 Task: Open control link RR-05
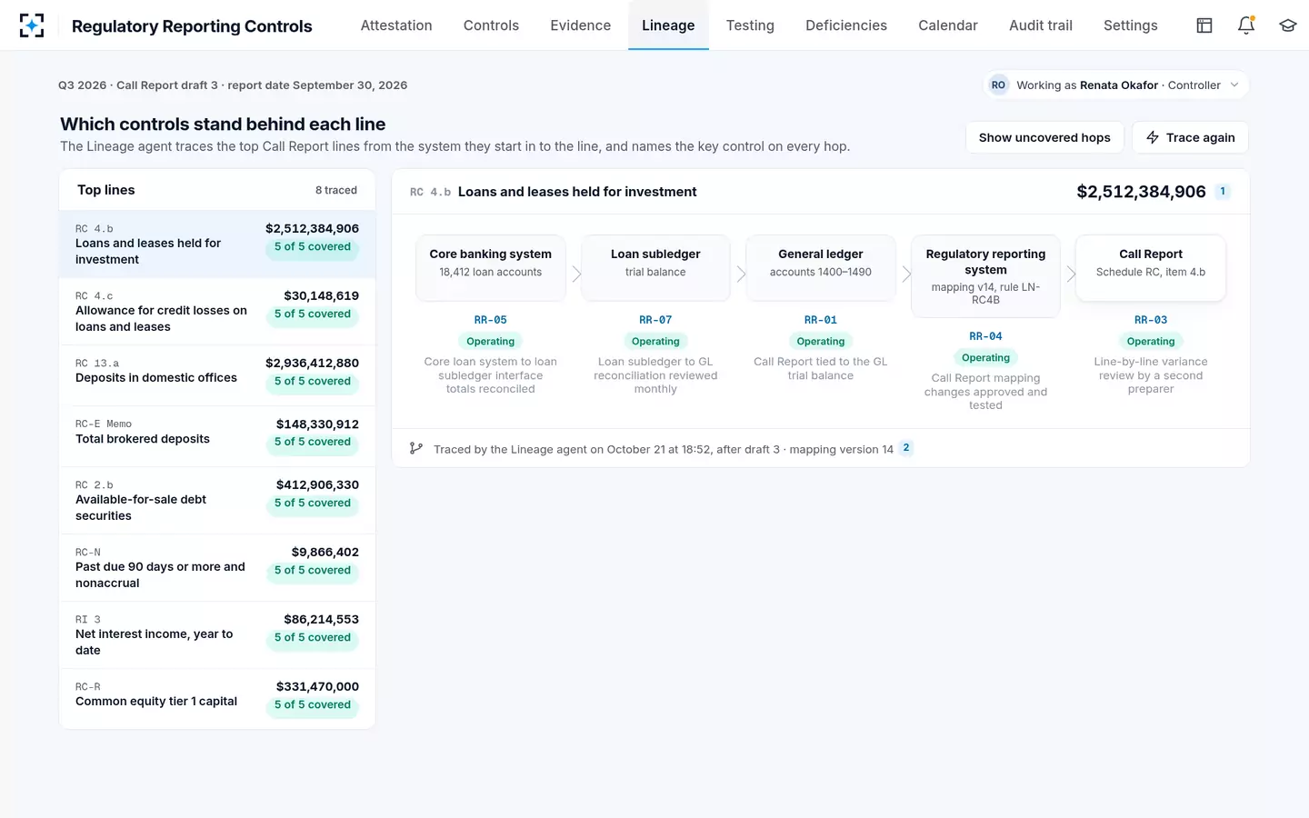(x=491, y=320)
